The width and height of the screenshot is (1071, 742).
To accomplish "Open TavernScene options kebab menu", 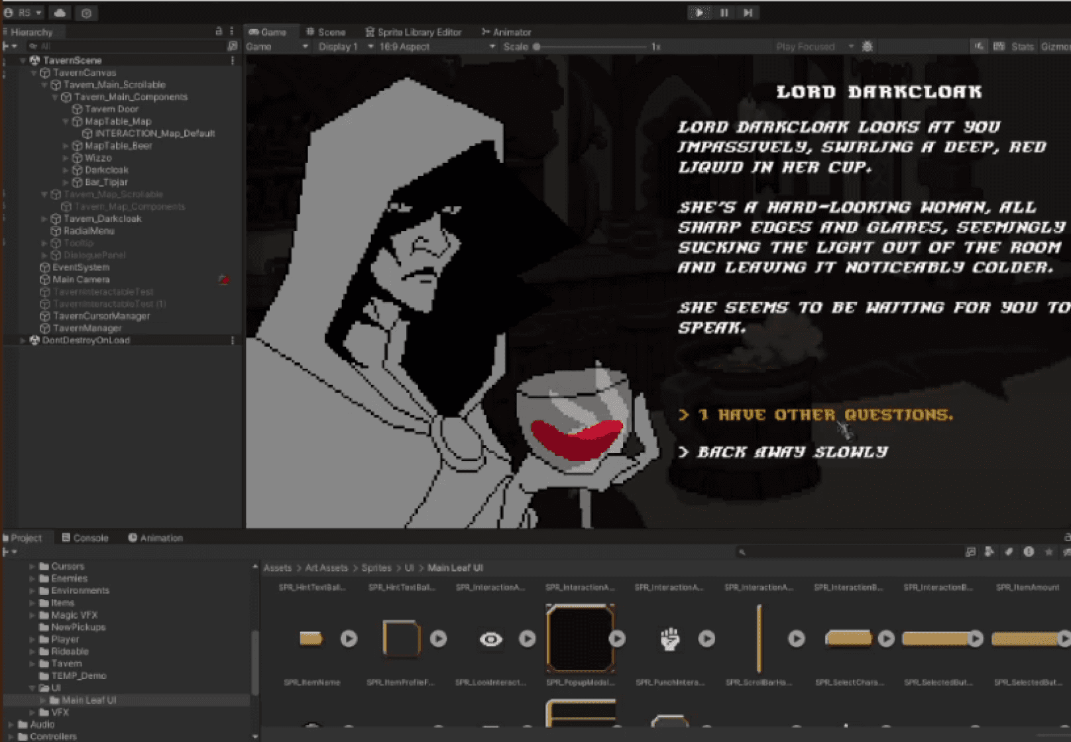I will point(232,60).
